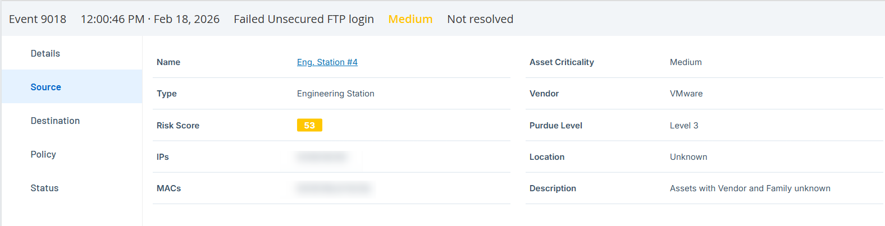This screenshot has width=885, height=226.
Task: Click the yellow risk score badge 53
Action: 309,125
